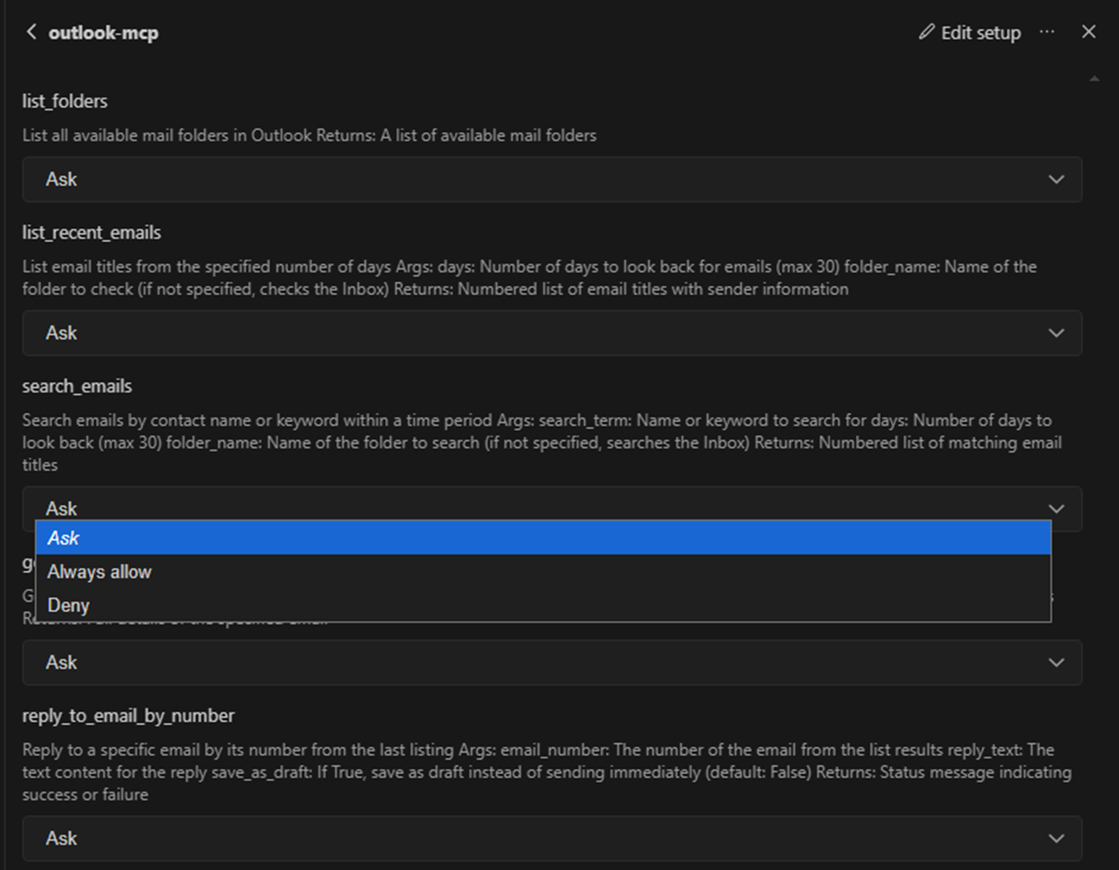Open the three-dots more options menu

pos(1047,32)
